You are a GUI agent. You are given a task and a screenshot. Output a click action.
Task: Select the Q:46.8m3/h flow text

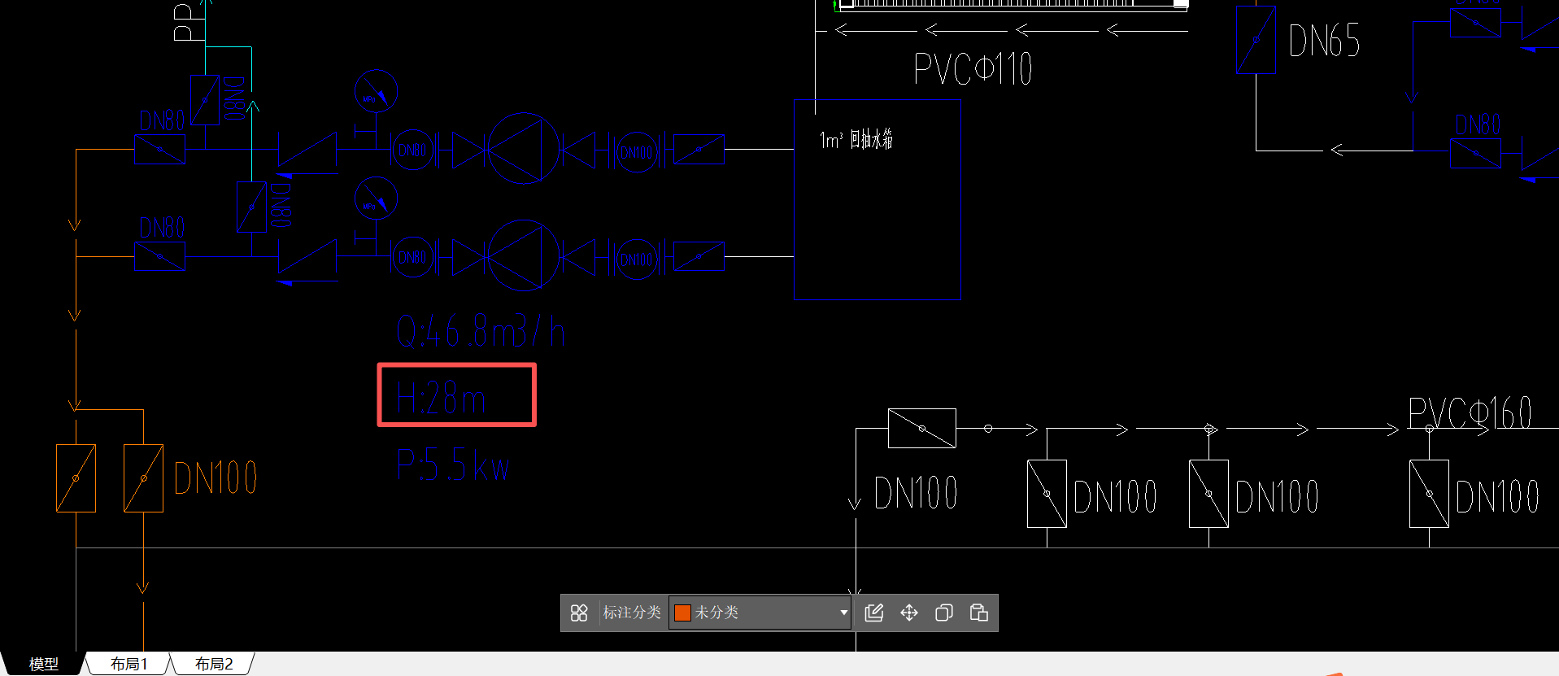click(x=480, y=332)
